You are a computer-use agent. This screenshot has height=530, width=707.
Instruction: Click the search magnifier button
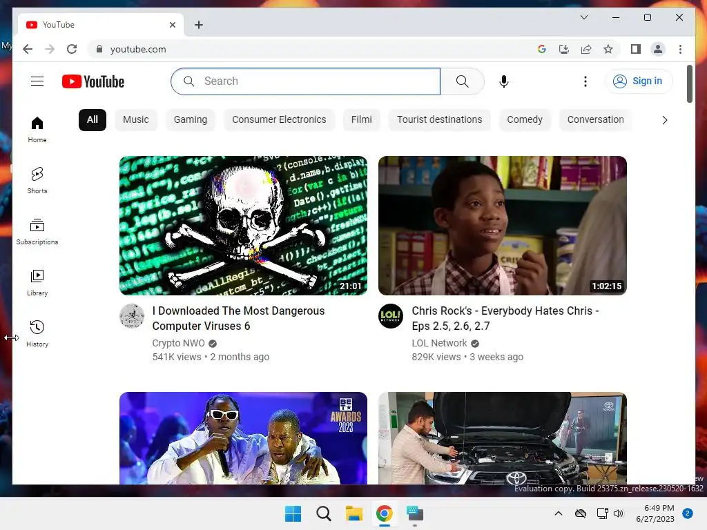(x=462, y=81)
